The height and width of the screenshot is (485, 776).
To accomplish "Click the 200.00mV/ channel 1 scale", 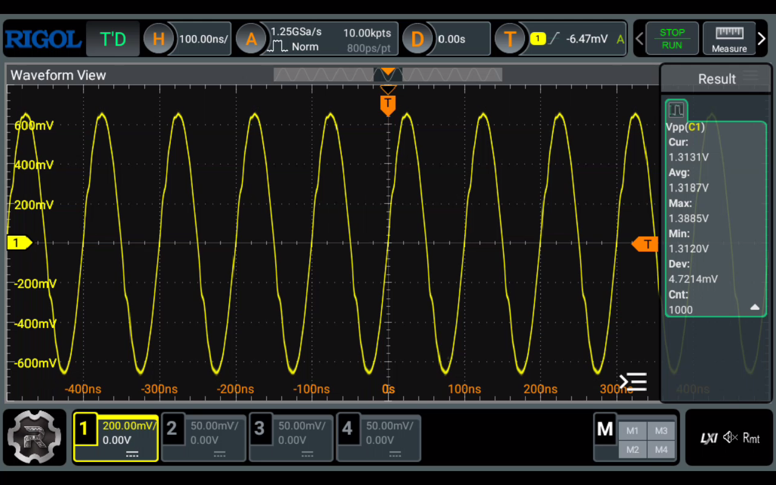I will (x=130, y=426).
